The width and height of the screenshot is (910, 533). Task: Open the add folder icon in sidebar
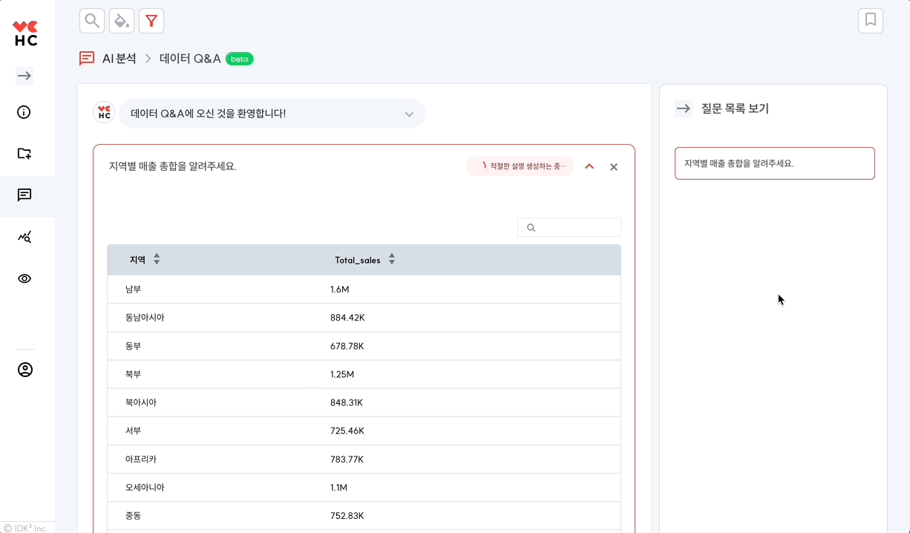24,154
